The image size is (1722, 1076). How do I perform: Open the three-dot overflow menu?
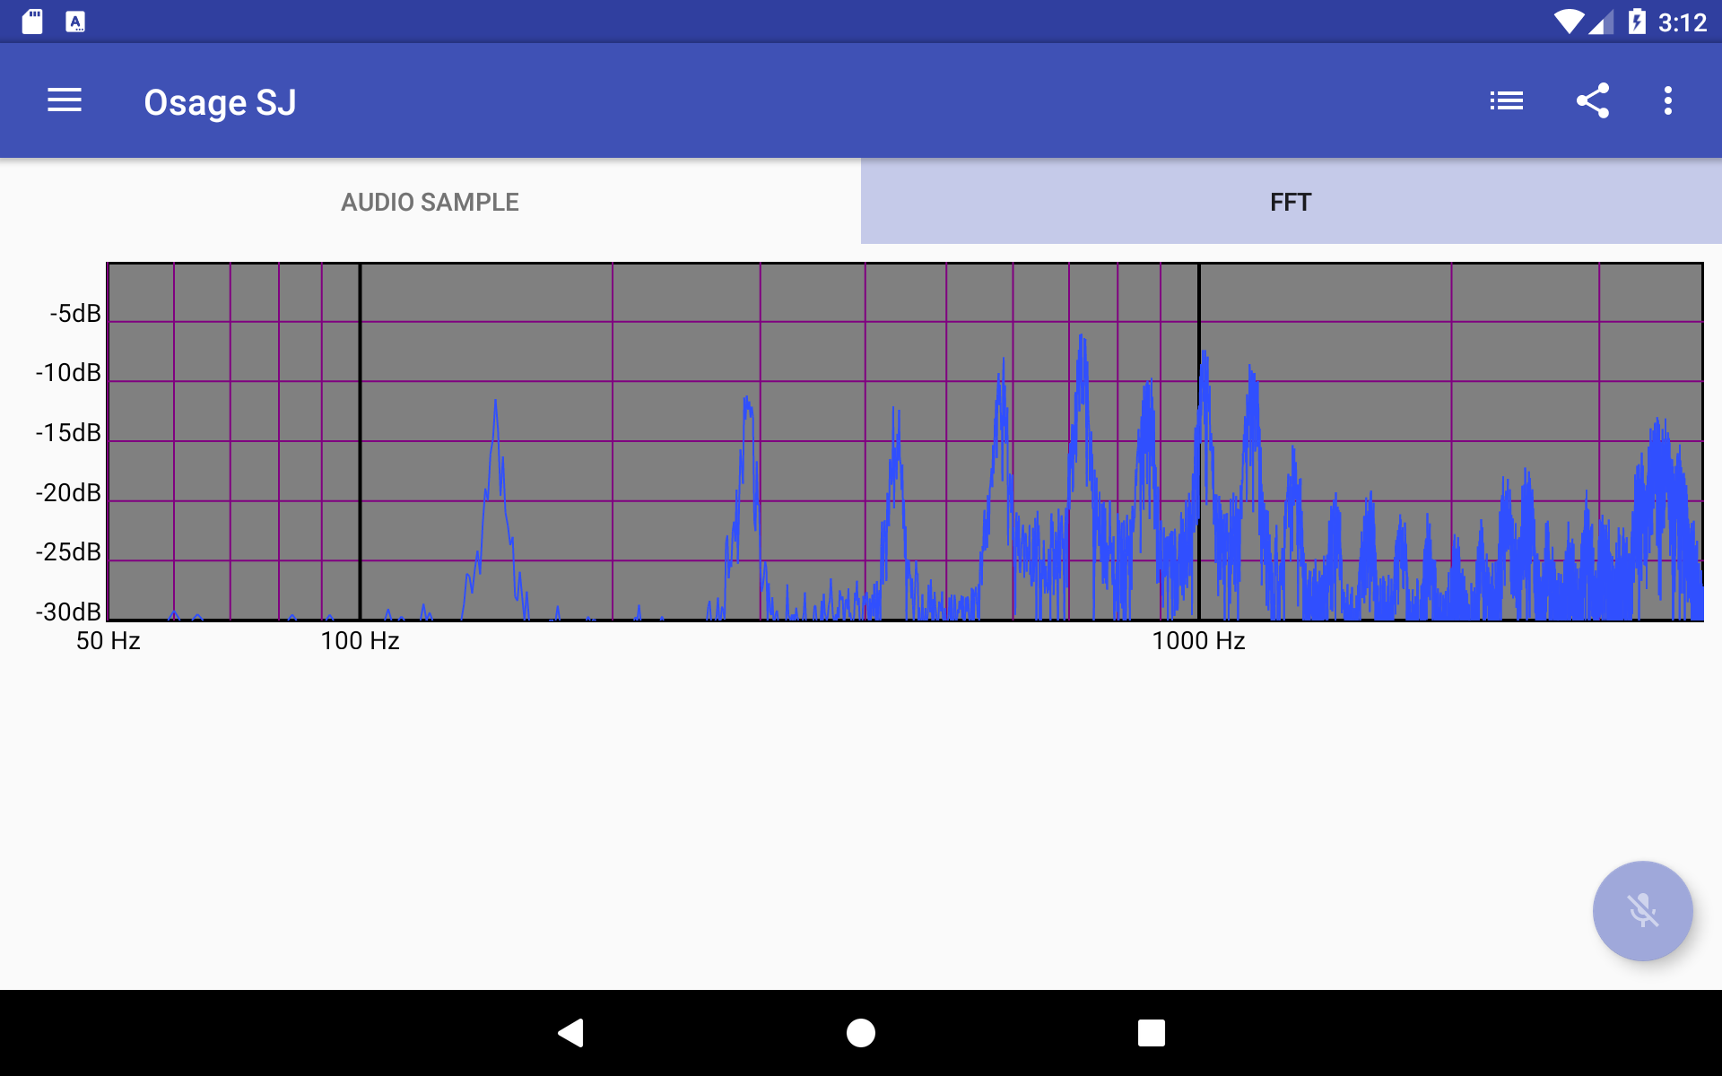click(1668, 100)
